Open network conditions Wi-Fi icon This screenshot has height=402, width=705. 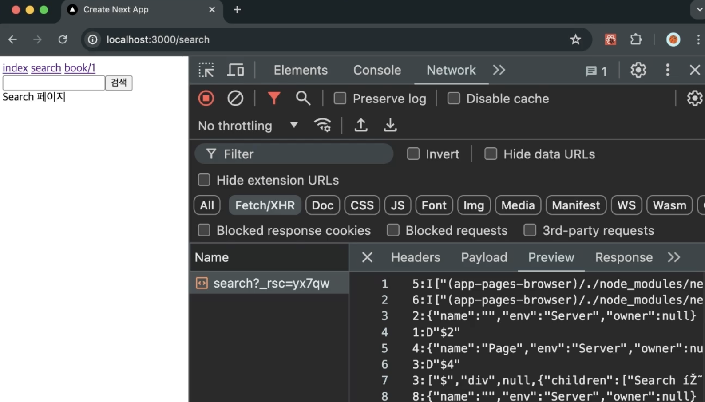point(323,126)
